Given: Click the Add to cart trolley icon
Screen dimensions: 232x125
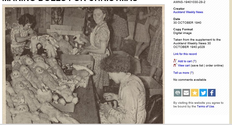Looking at the screenshot, I should [x=175, y=61].
